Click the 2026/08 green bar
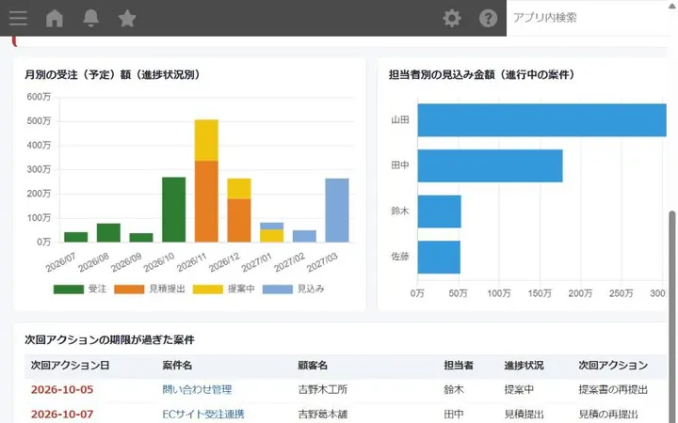This screenshot has width=678, height=423. pos(108,233)
